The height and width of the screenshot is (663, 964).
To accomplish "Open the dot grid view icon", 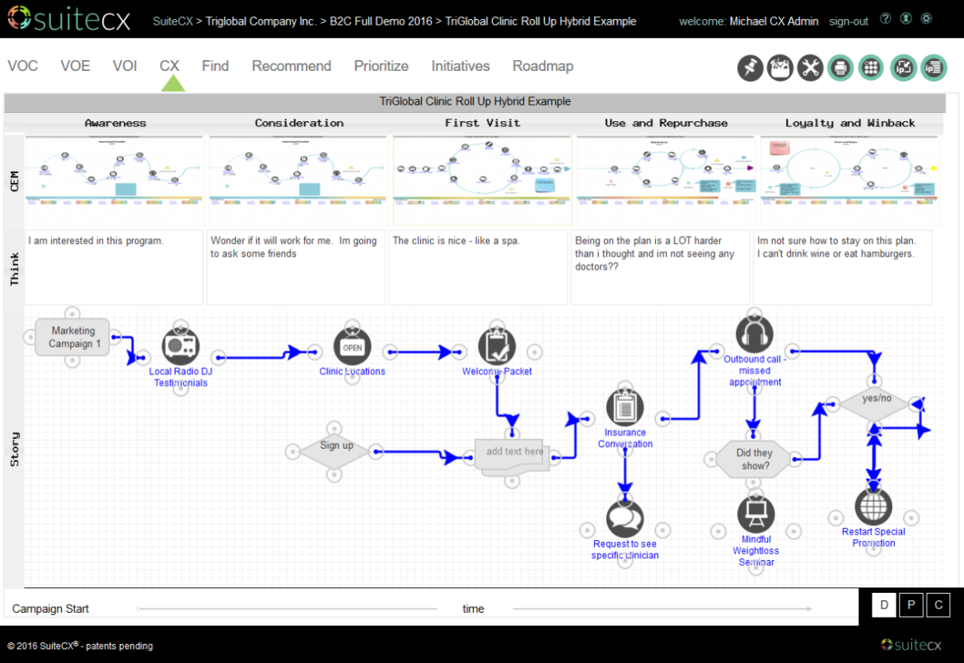I will click(x=871, y=68).
